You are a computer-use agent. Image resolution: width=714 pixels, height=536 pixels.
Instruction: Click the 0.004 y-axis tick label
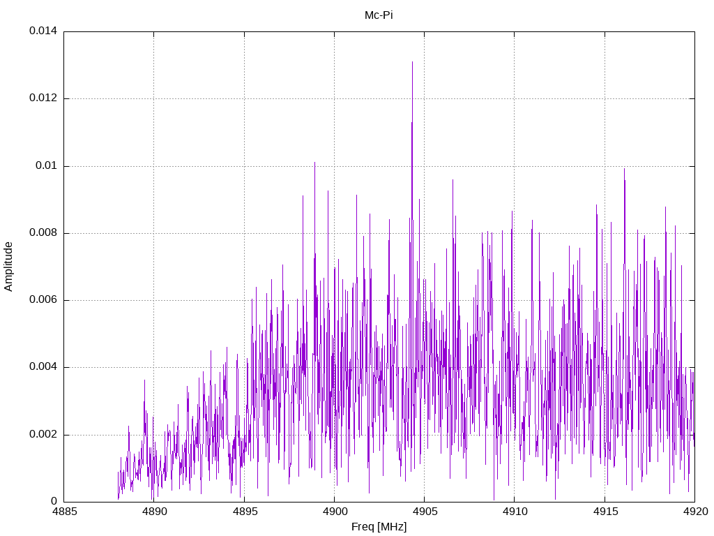pyautogui.click(x=43, y=367)
